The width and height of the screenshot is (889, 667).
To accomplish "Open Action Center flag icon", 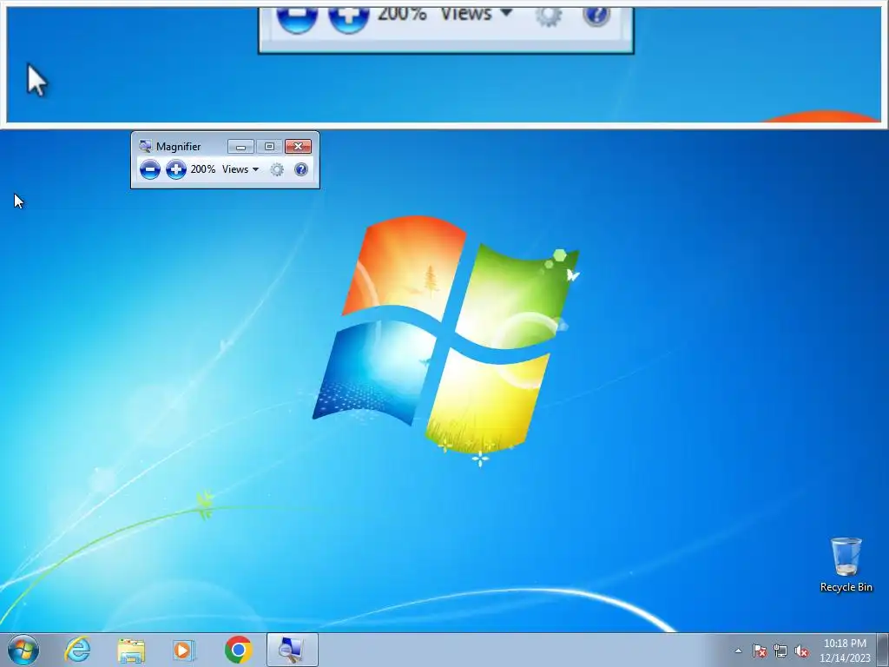I will [x=759, y=650].
